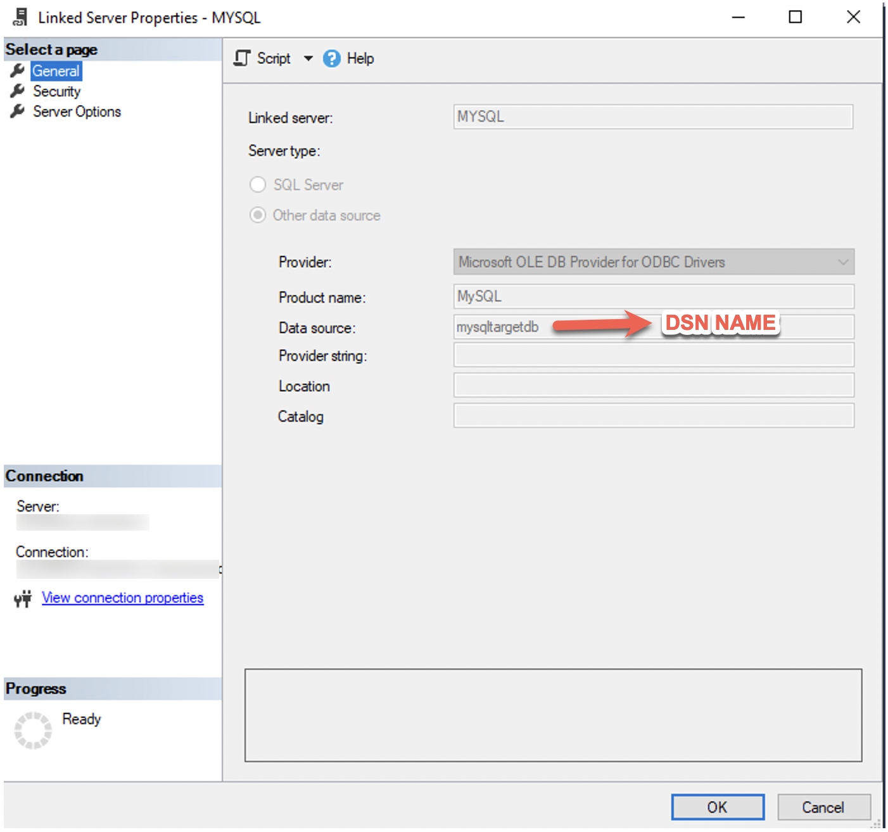
Task: Select the General page
Action: pos(56,71)
